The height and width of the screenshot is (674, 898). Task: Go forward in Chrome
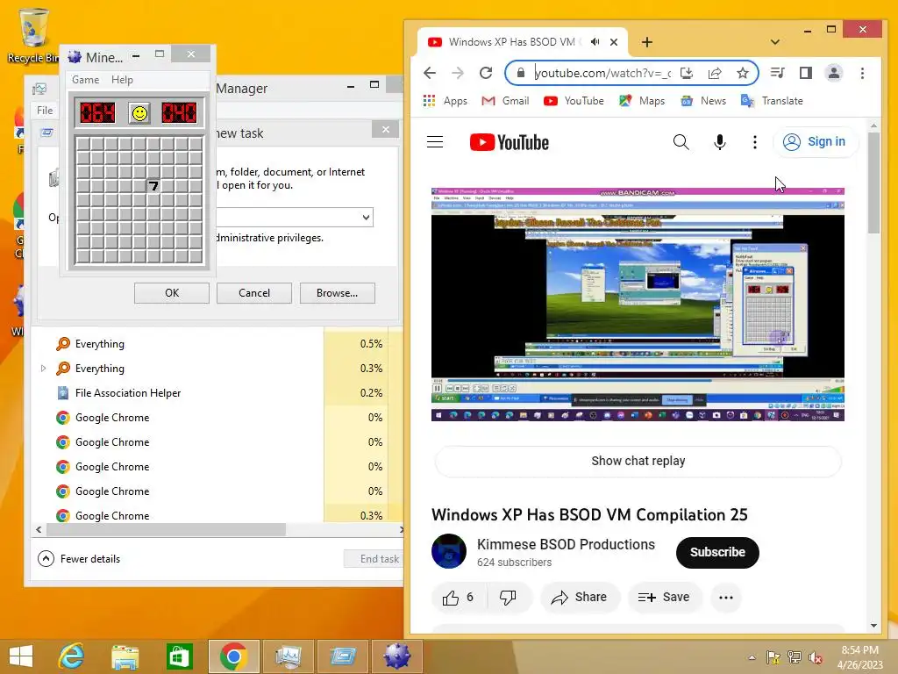point(458,73)
